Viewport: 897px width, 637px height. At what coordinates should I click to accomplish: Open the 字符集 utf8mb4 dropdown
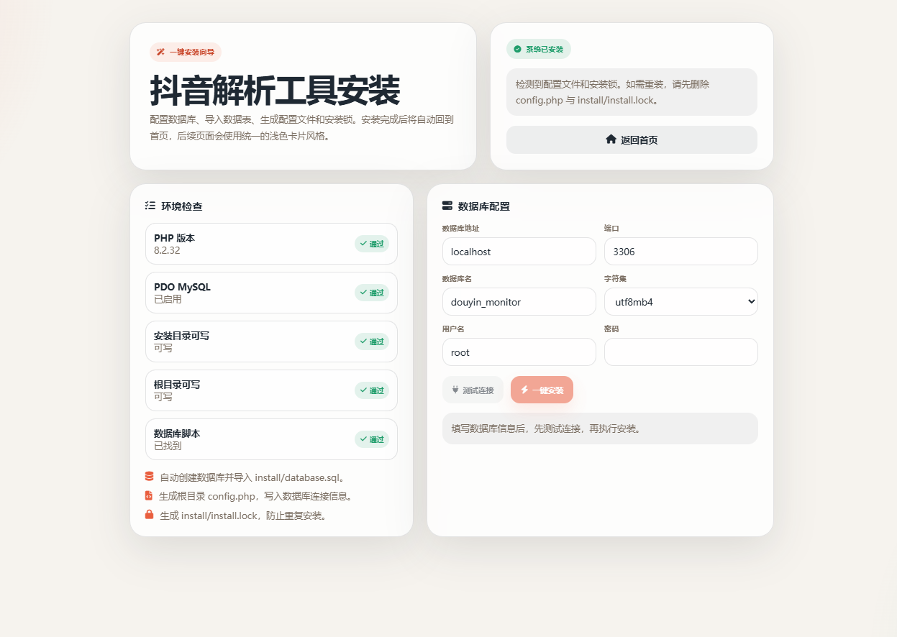tap(681, 302)
